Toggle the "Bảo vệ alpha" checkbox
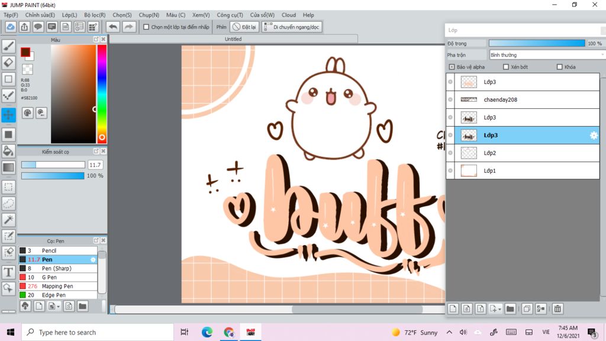Image resolution: width=606 pixels, height=341 pixels. tap(452, 67)
